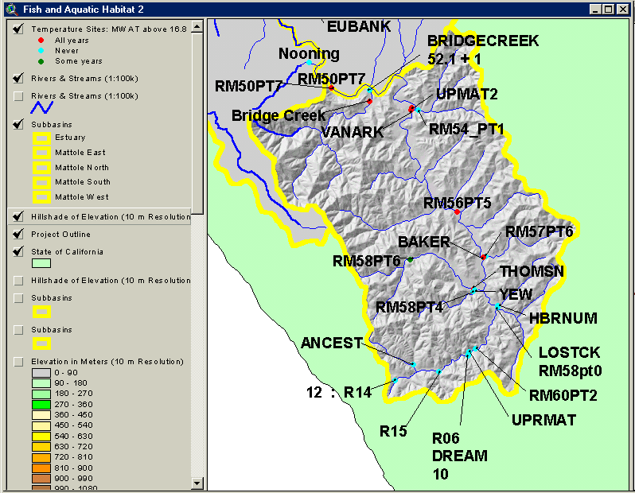This screenshot has height=493, width=635.
Task: Uncheck Temperature Sites MWAT above 16.8 theme
Action: 18,29
